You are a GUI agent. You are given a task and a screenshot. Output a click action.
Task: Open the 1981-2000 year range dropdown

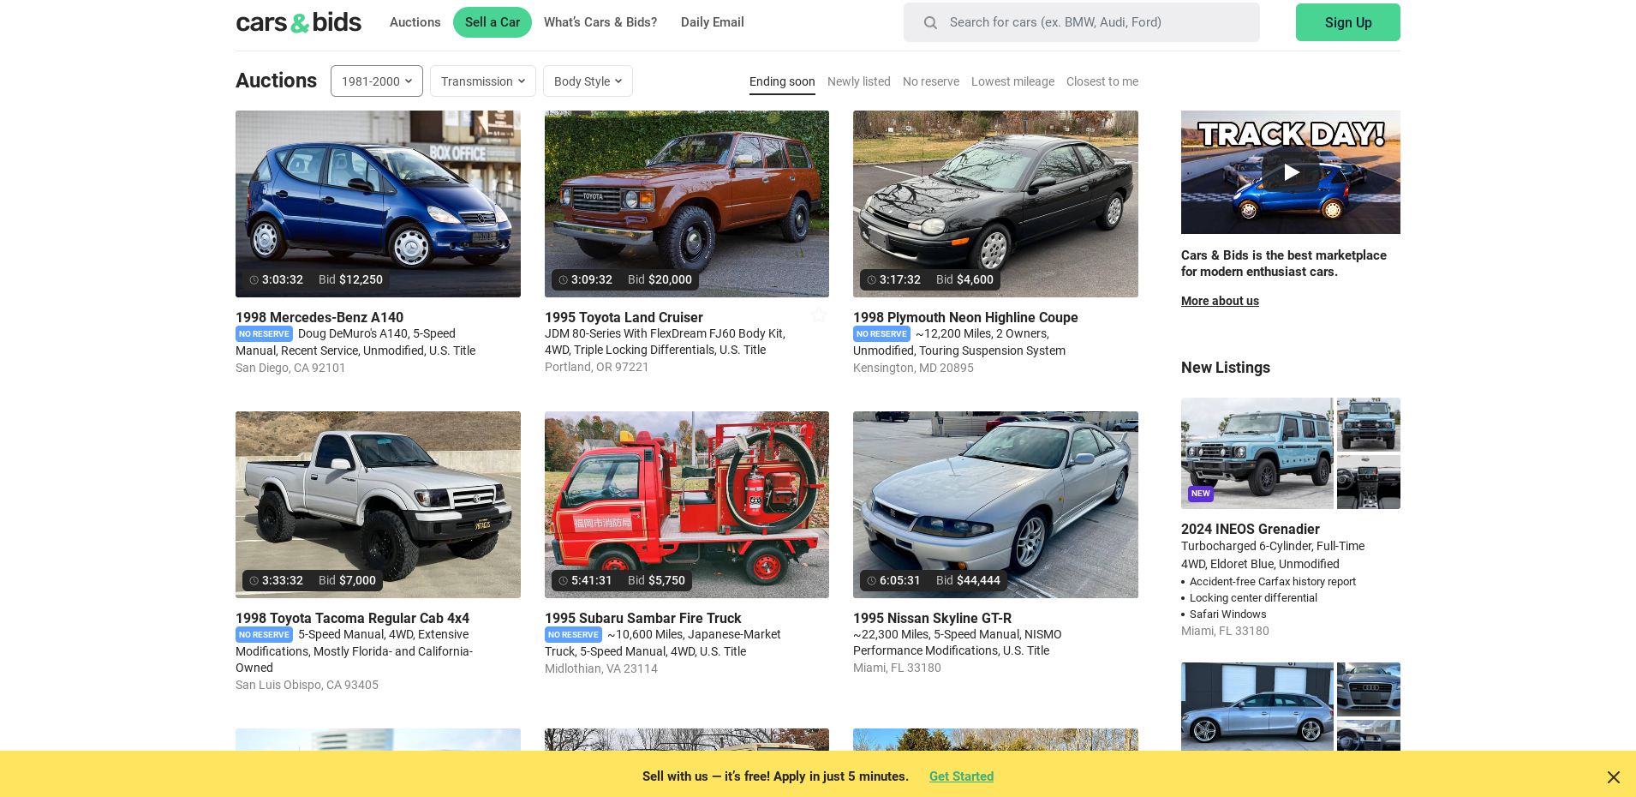376,81
